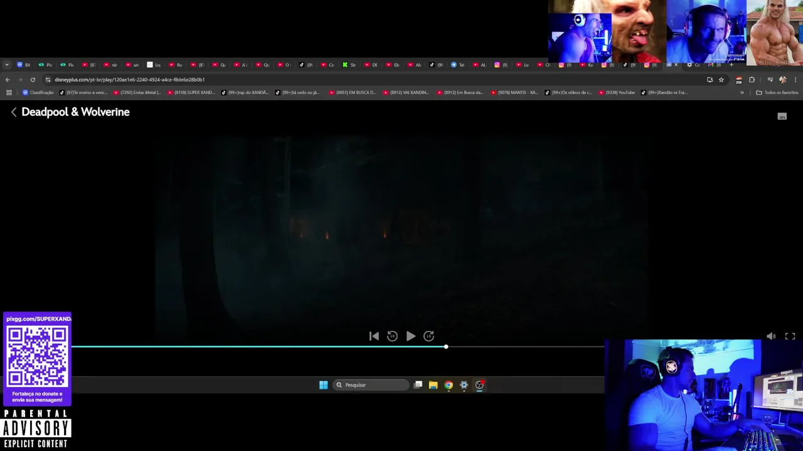Bookmark this page with the star icon

721,80
